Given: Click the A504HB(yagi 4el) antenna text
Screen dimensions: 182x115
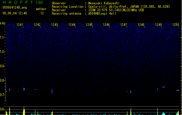Looking at the screenshot, I should pyautogui.click(x=102, y=14).
